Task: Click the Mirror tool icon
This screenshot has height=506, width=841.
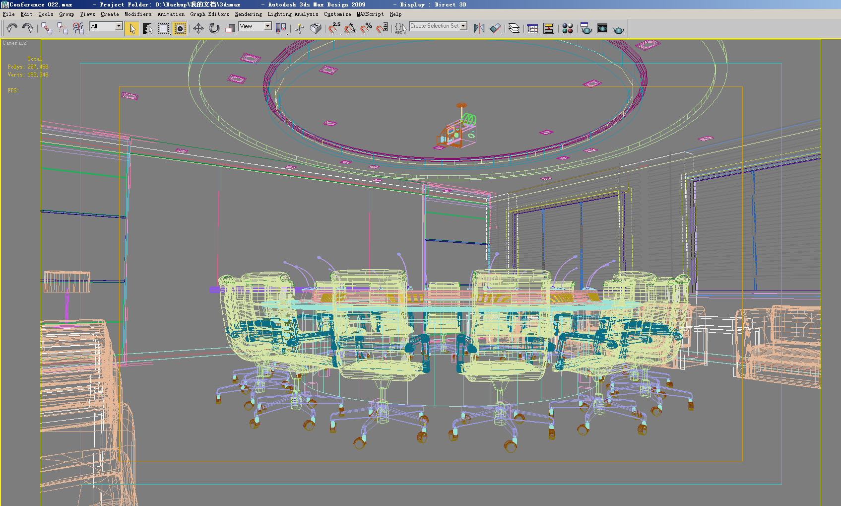Action: [479, 28]
